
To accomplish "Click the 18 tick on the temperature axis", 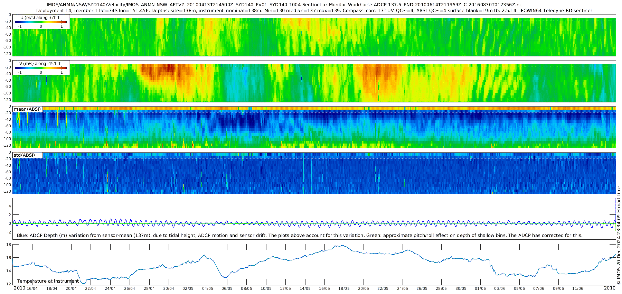I will [9, 245].
